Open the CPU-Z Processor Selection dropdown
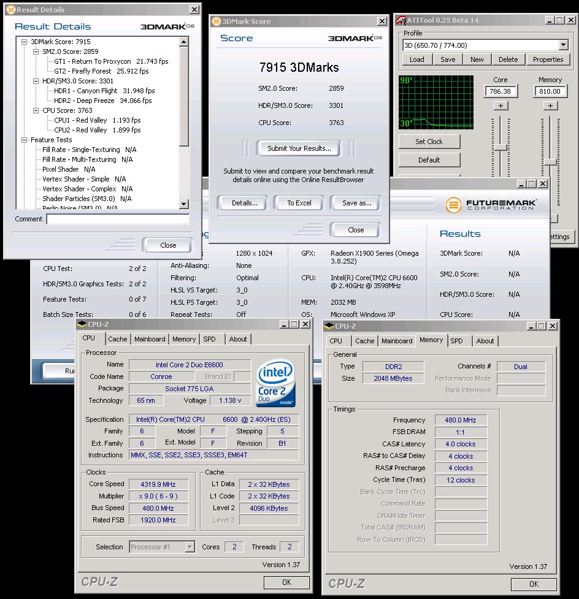 [x=190, y=547]
